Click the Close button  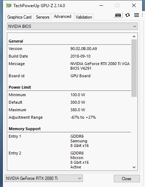[127, 179]
